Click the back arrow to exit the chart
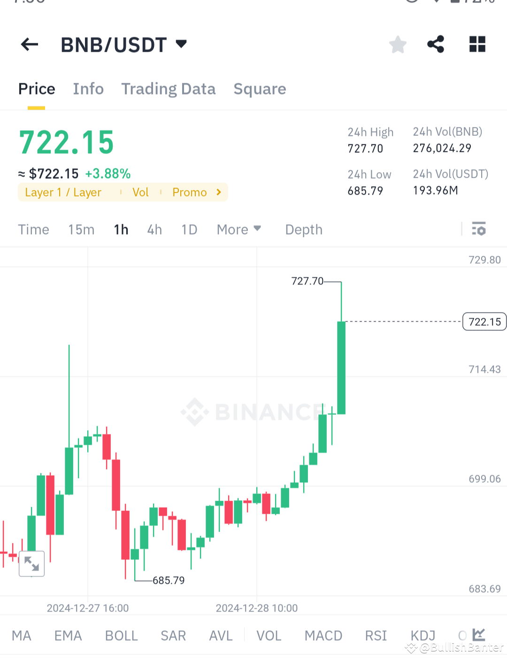Viewport: 507px width, 658px height. click(29, 44)
